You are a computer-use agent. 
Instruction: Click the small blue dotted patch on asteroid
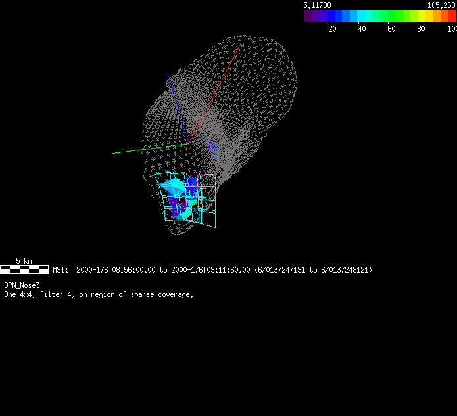pos(213,149)
